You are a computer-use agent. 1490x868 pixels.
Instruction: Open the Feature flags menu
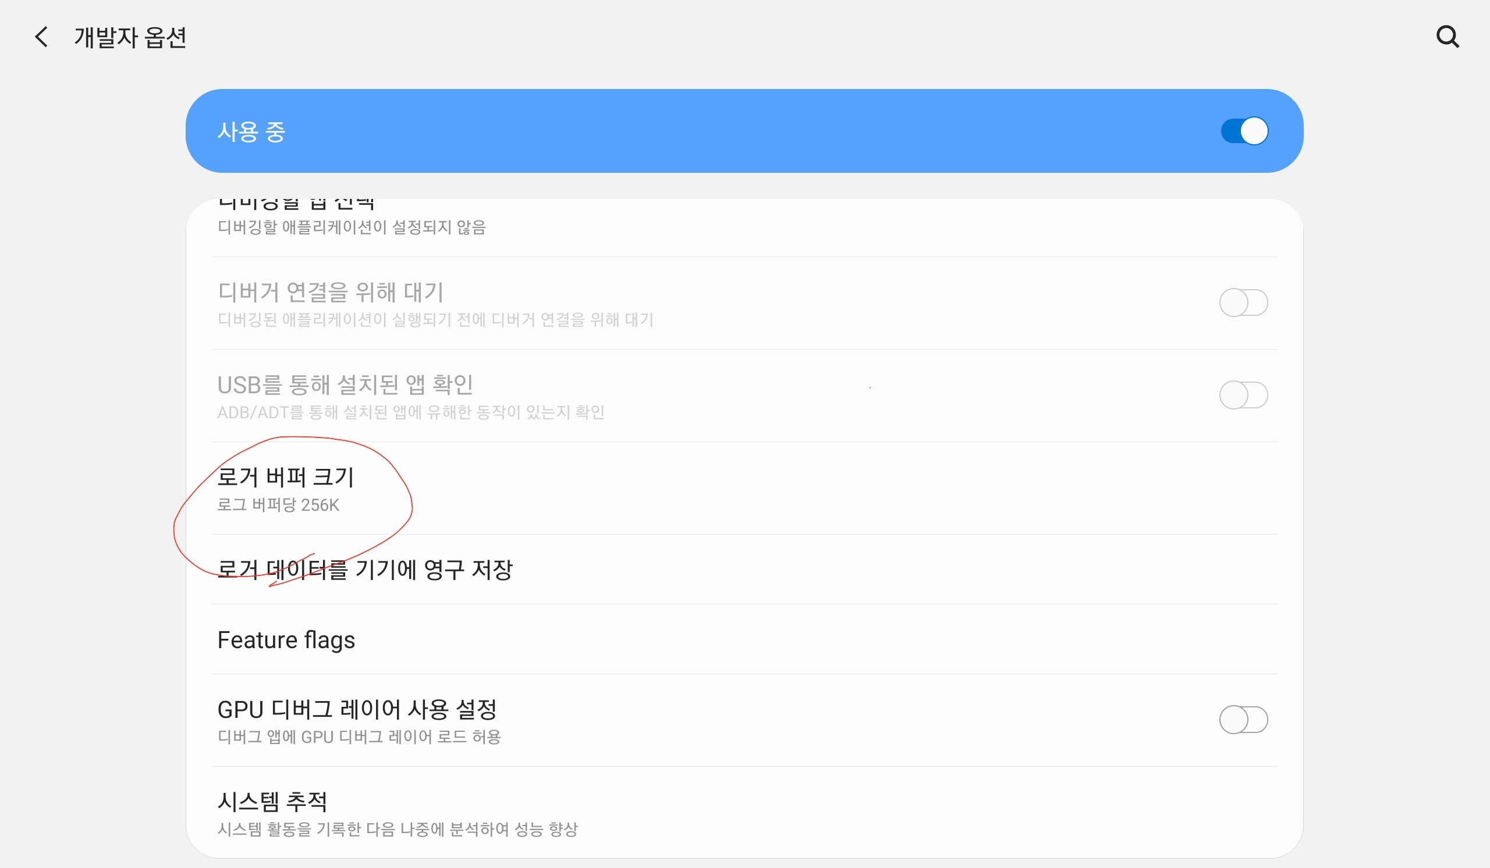click(286, 640)
